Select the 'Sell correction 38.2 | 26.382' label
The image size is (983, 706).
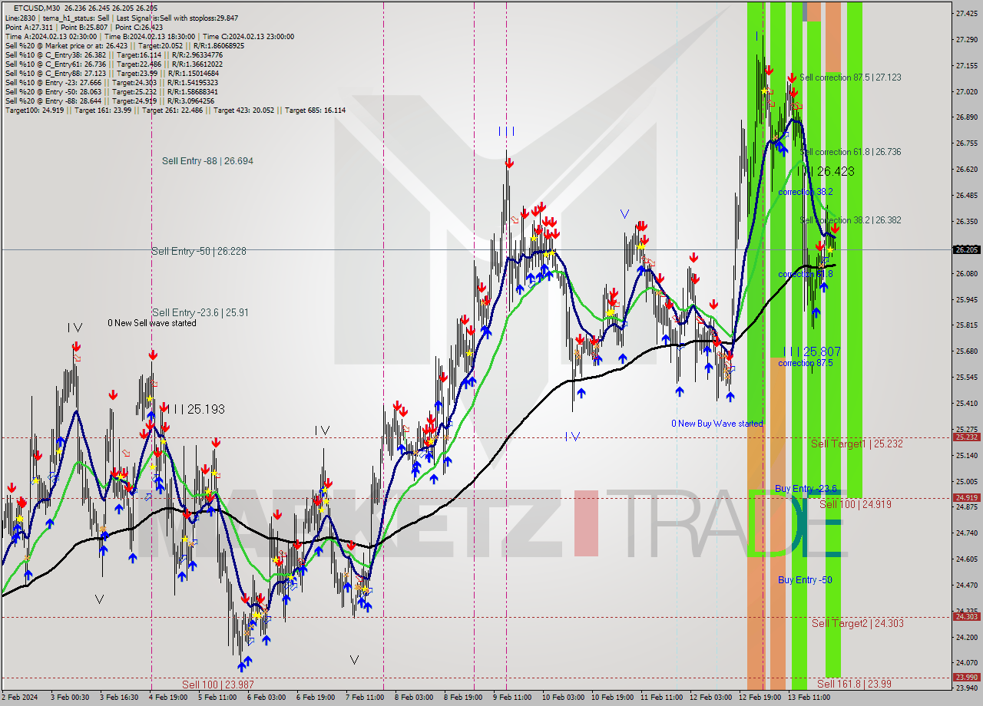850,220
